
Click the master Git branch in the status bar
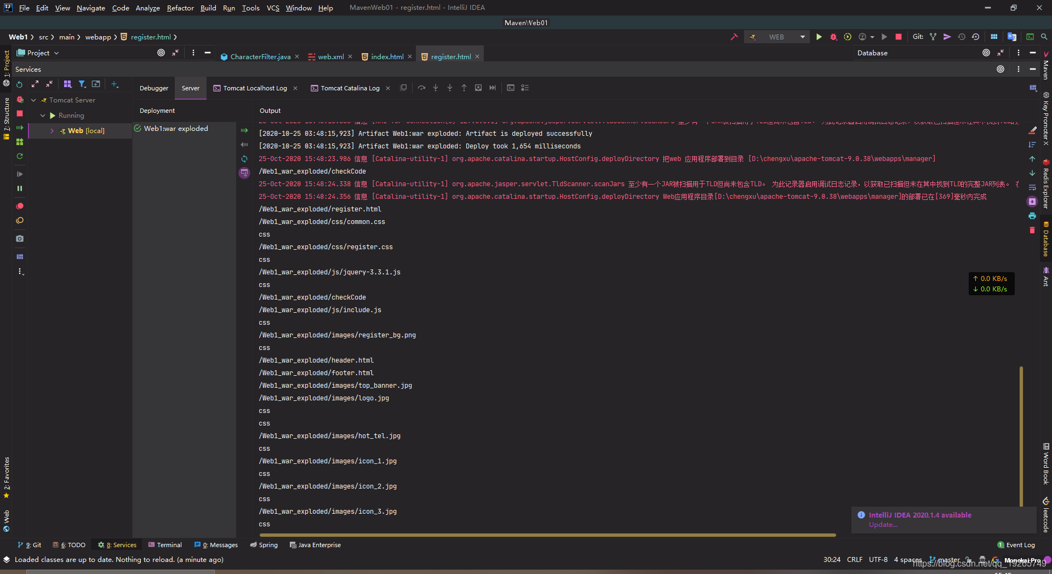(x=945, y=560)
